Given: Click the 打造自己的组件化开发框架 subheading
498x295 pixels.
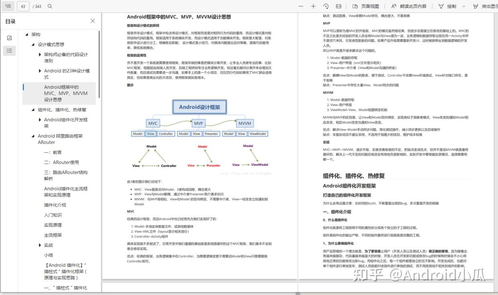Looking at the screenshot, I should pyautogui.click(x=347, y=195).
